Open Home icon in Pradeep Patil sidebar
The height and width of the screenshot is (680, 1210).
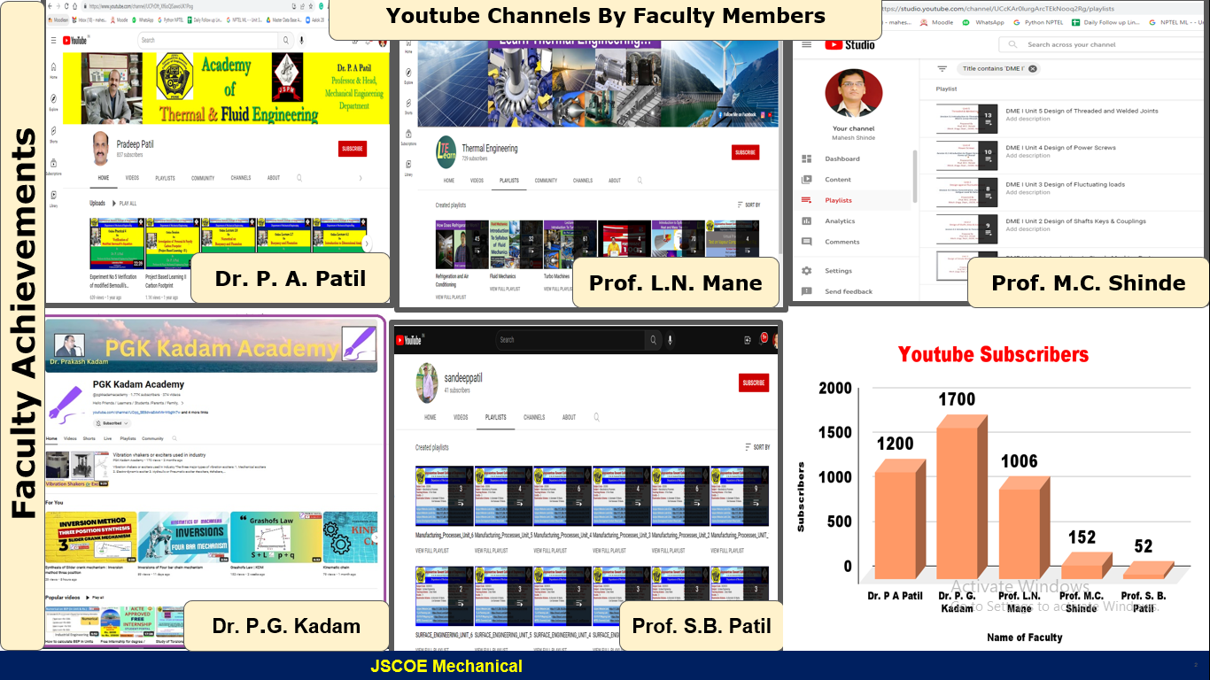pyautogui.click(x=54, y=68)
